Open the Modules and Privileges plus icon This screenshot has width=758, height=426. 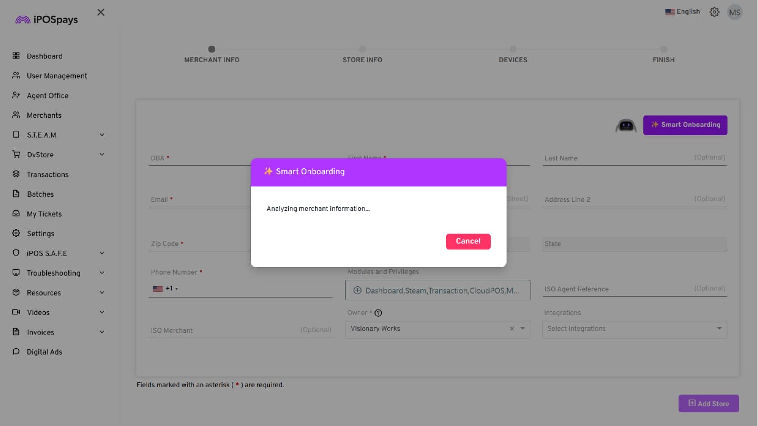pyautogui.click(x=357, y=290)
